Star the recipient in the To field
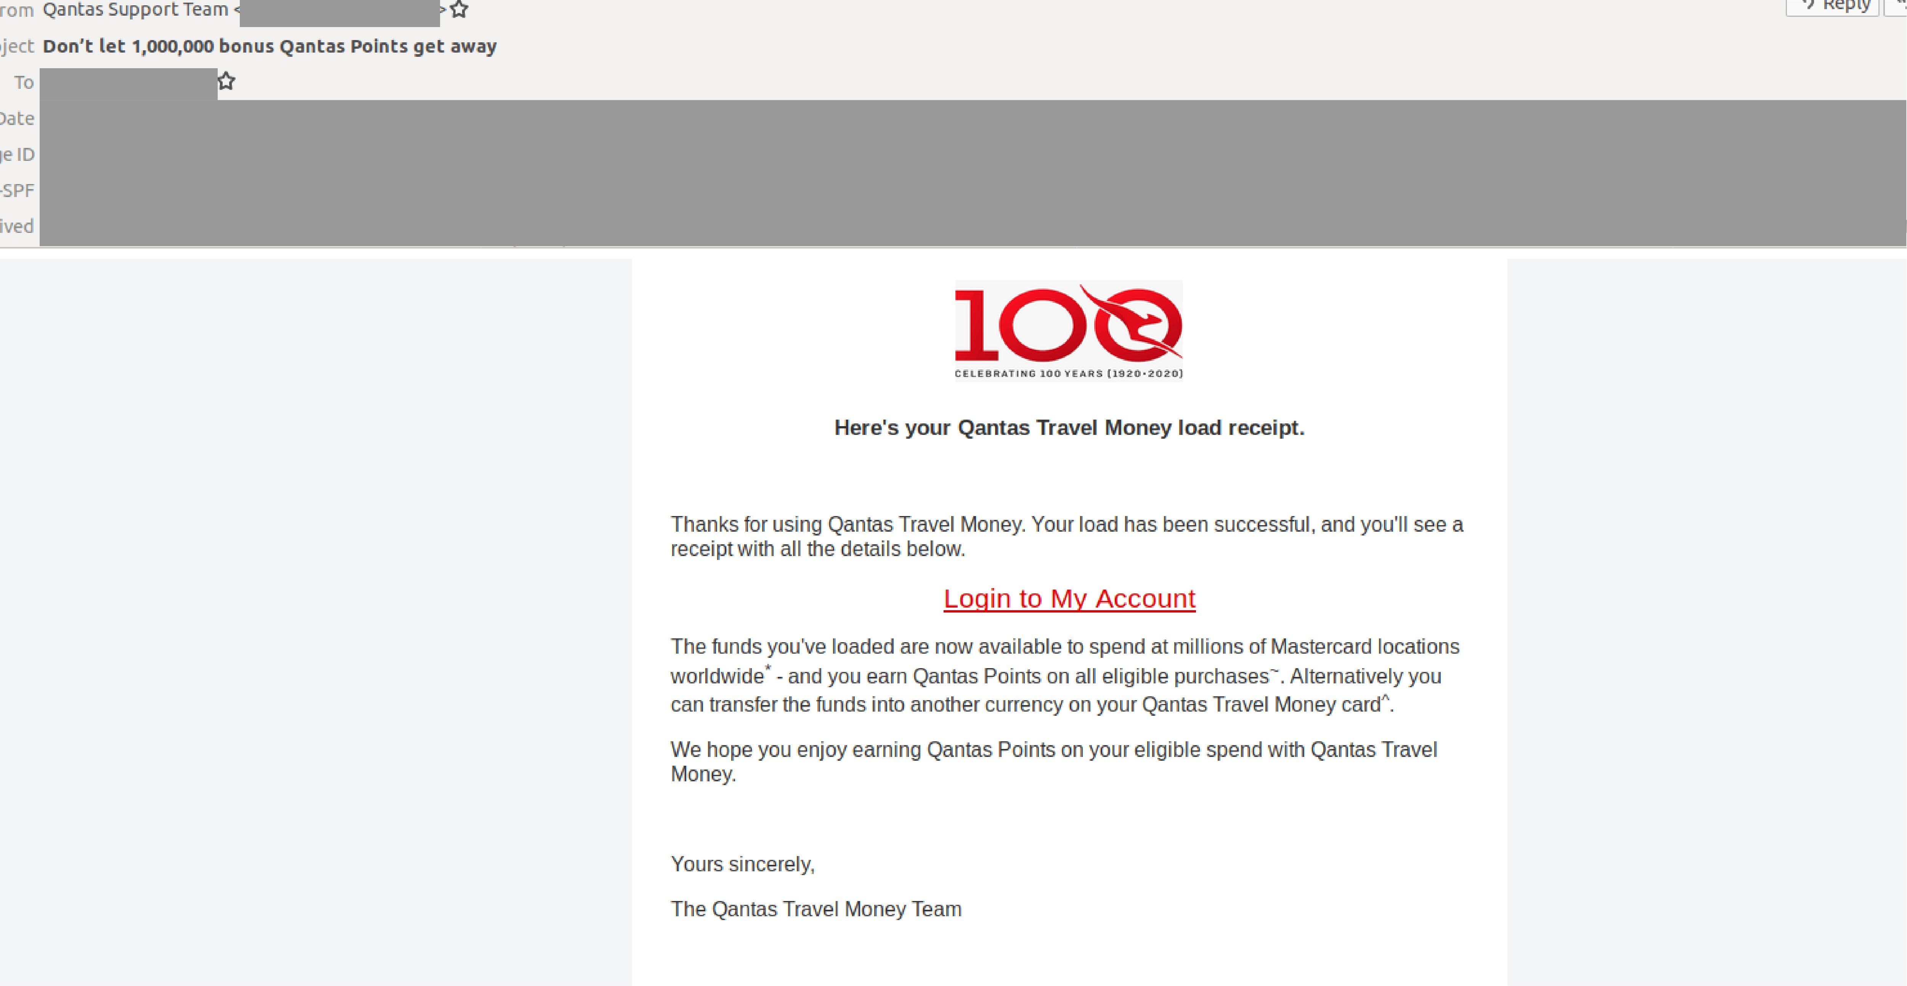 [x=226, y=82]
